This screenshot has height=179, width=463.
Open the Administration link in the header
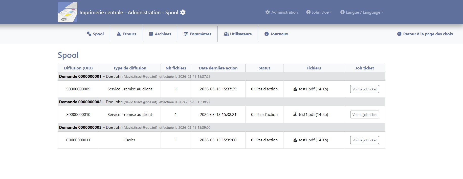point(281,12)
